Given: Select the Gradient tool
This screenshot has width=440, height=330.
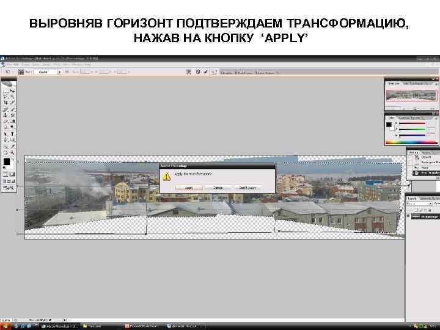Looking at the screenshot, I should pos(12,122).
